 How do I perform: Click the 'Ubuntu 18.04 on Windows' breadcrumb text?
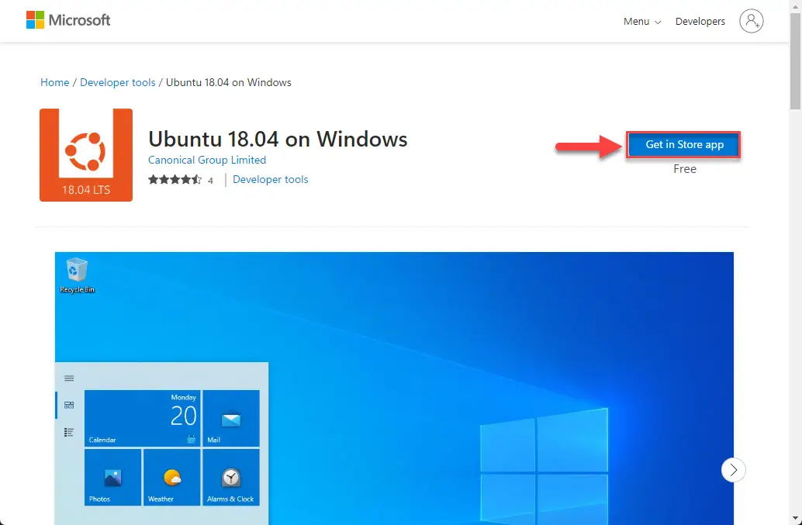229,82
